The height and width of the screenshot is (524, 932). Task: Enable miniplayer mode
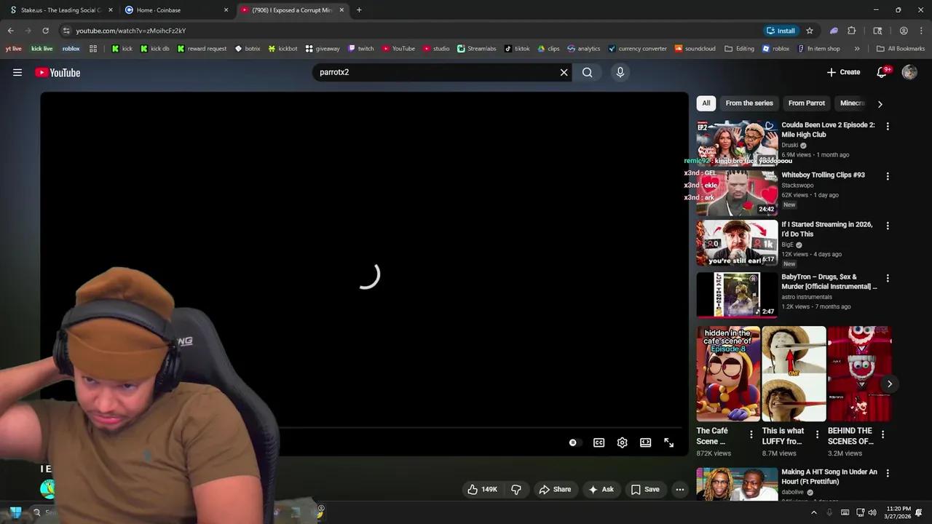tap(645, 442)
